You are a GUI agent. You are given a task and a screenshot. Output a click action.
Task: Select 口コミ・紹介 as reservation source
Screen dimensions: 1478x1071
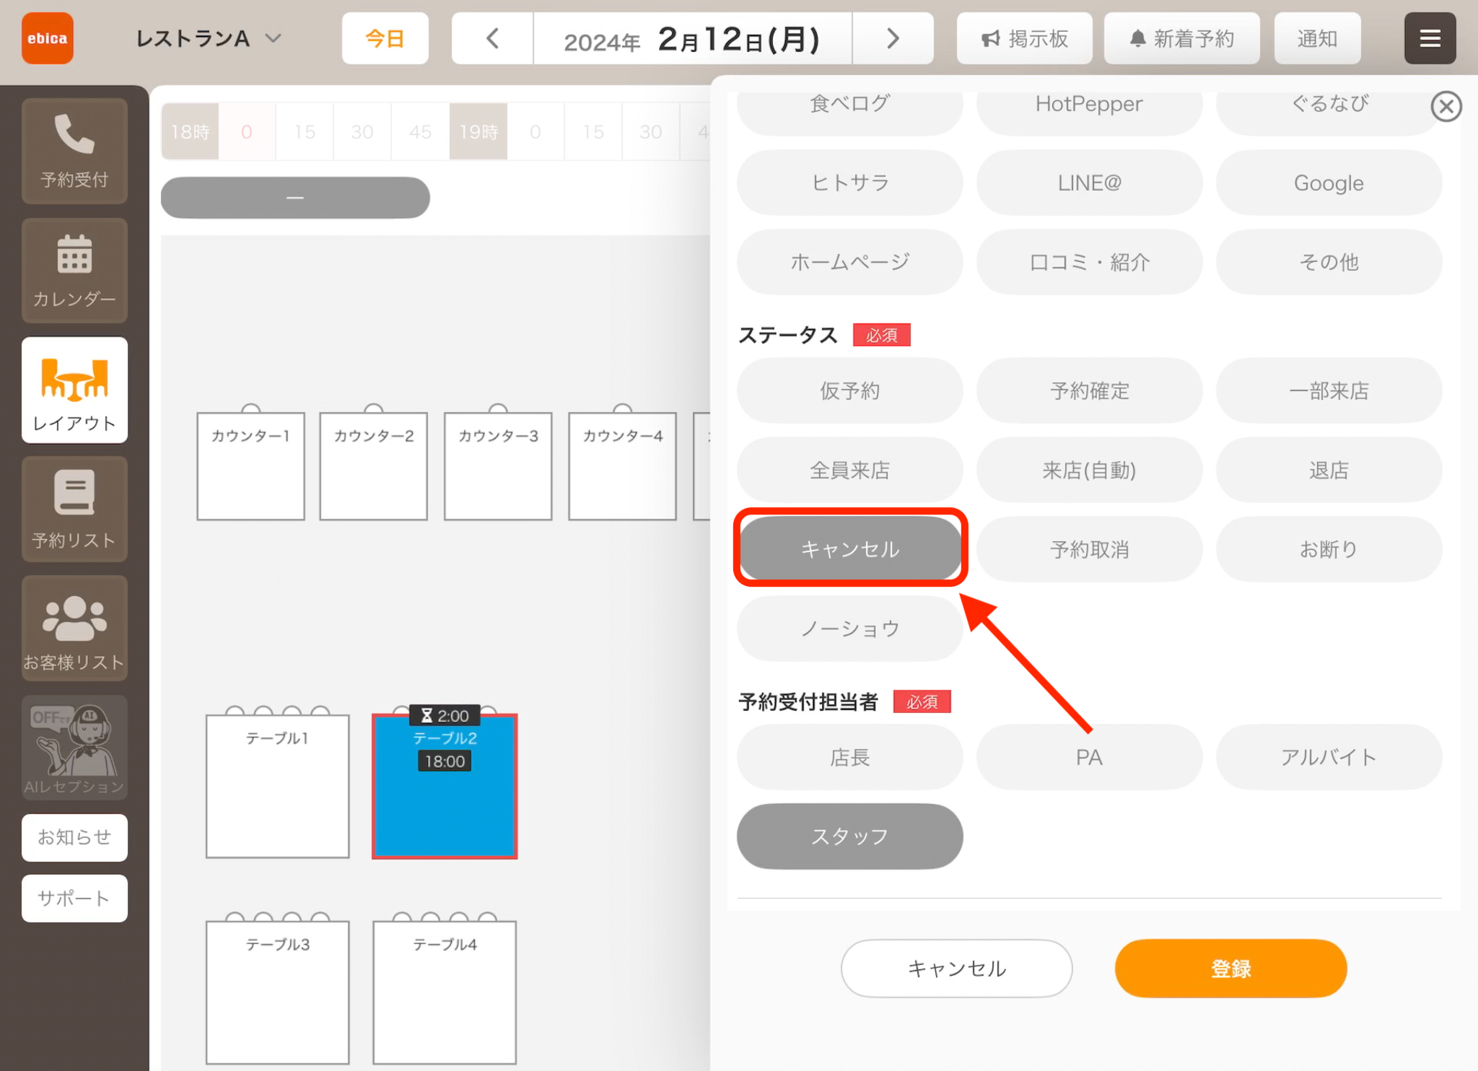point(1089,262)
